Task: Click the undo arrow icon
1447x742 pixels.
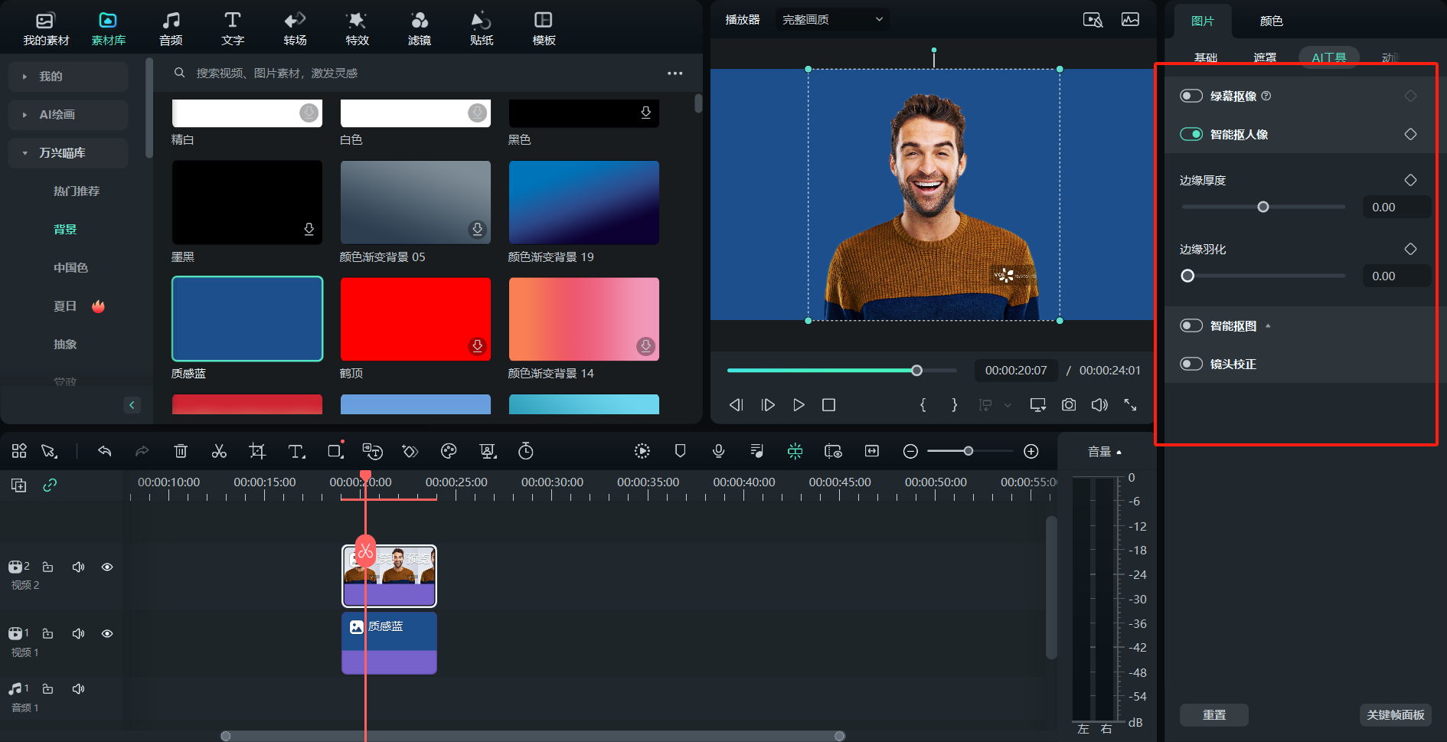Action: click(105, 451)
